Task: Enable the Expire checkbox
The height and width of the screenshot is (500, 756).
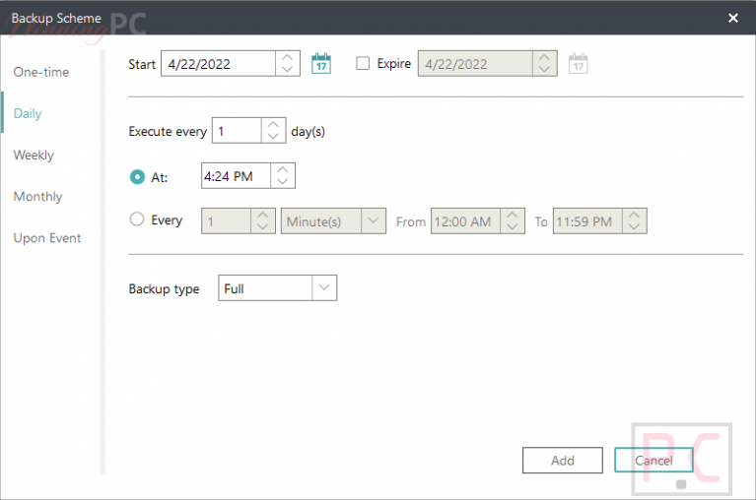Action: [363, 63]
